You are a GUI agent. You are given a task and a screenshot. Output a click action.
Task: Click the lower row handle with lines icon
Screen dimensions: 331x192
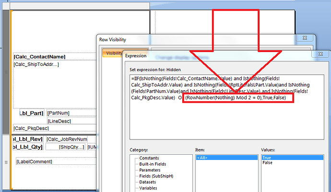6,162
